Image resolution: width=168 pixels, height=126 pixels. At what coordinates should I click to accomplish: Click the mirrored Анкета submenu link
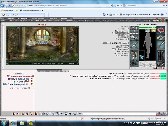pyautogui.click(x=7, y=20)
